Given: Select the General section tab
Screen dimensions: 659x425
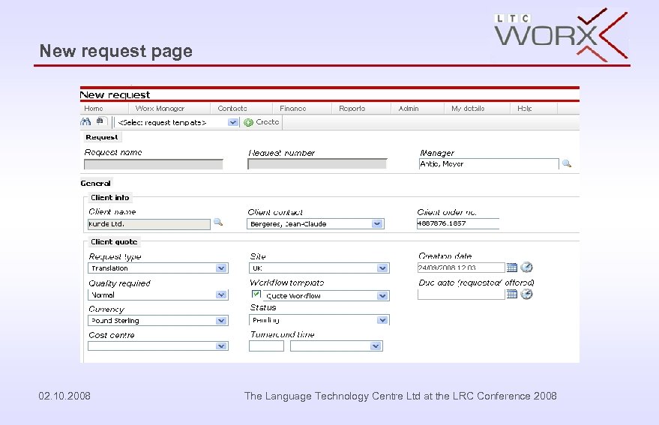Looking at the screenshot, I should tap(95, 184).
